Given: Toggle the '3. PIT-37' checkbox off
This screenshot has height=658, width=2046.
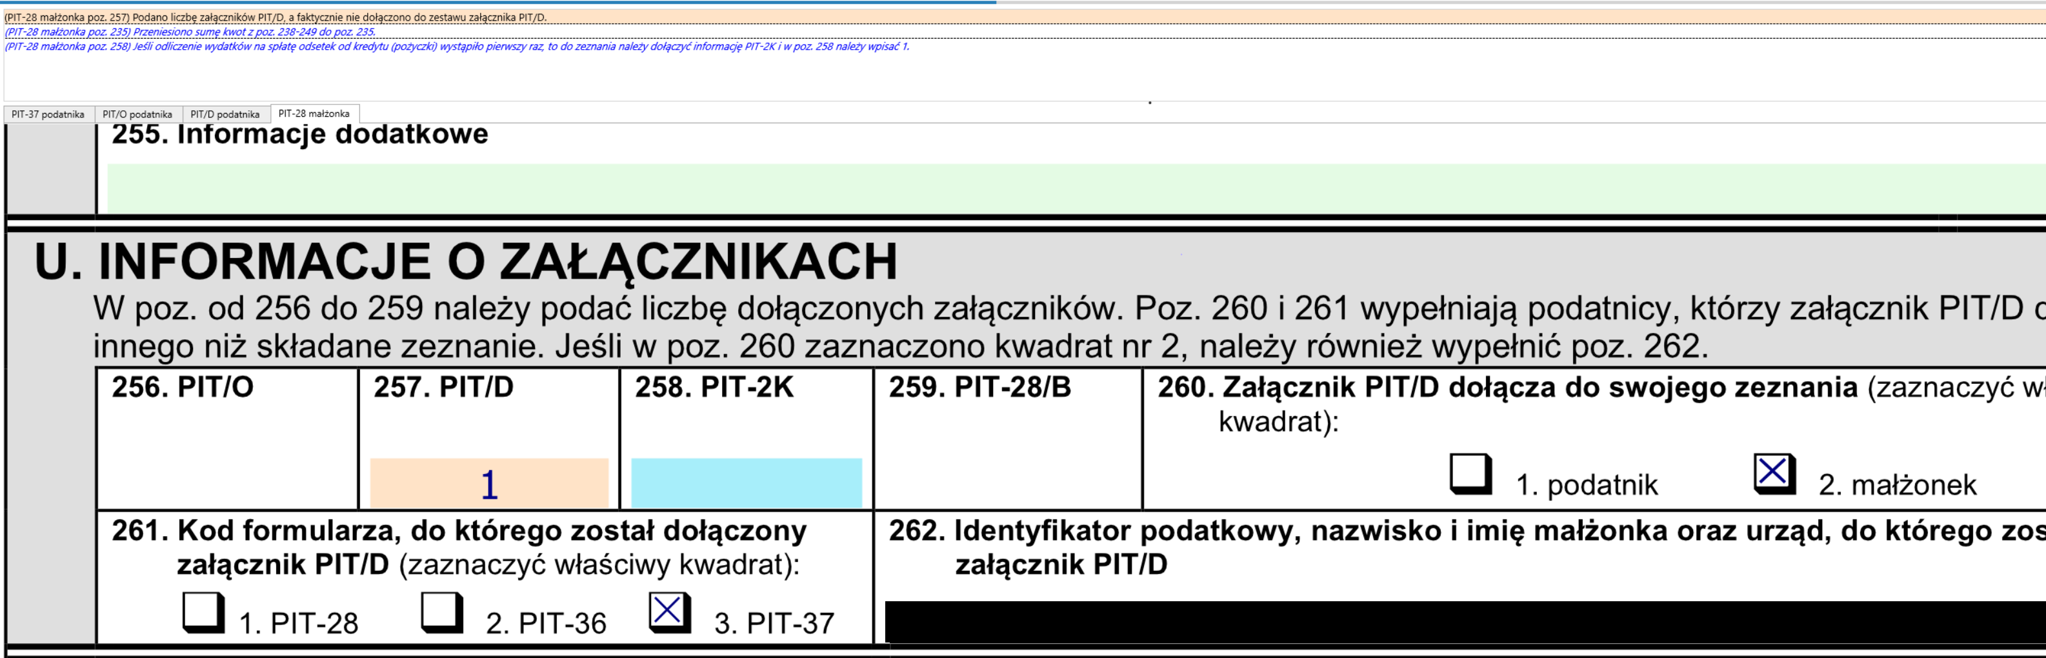Looking at the screenshot, I should [x=668, y=613].
